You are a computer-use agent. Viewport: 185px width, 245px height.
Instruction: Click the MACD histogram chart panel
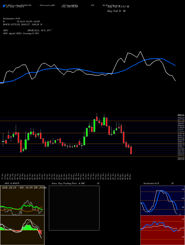tap(22, 230)
